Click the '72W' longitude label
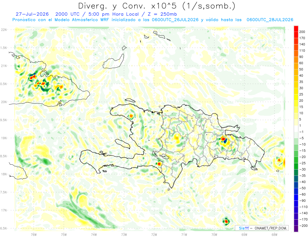308x238 pixels. click(x=154, y=234)
